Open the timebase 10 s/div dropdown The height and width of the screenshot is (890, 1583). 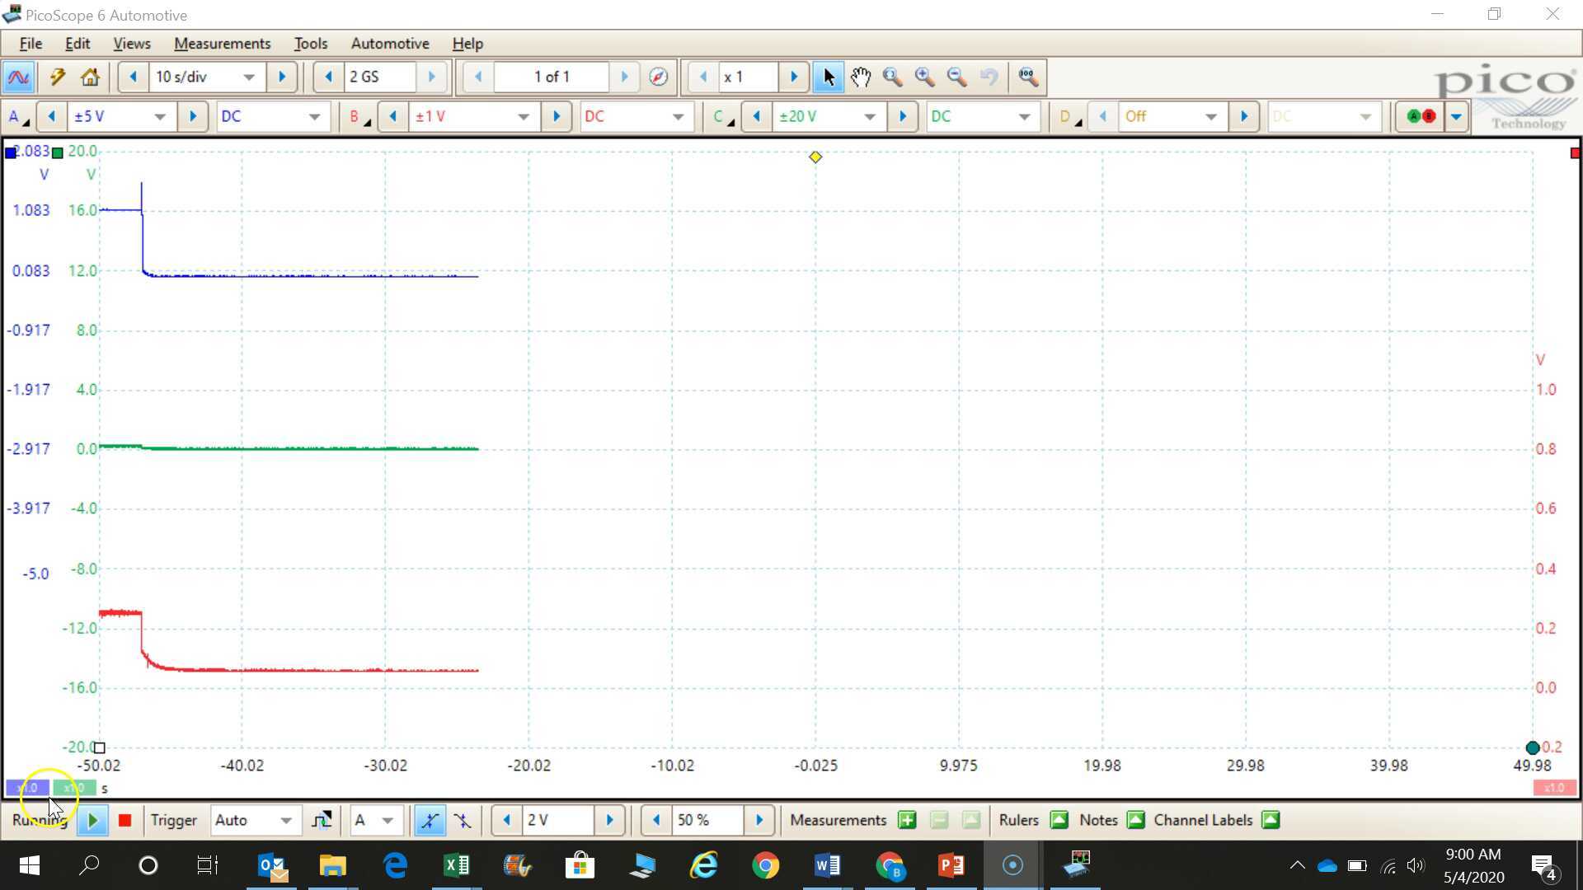205,77
